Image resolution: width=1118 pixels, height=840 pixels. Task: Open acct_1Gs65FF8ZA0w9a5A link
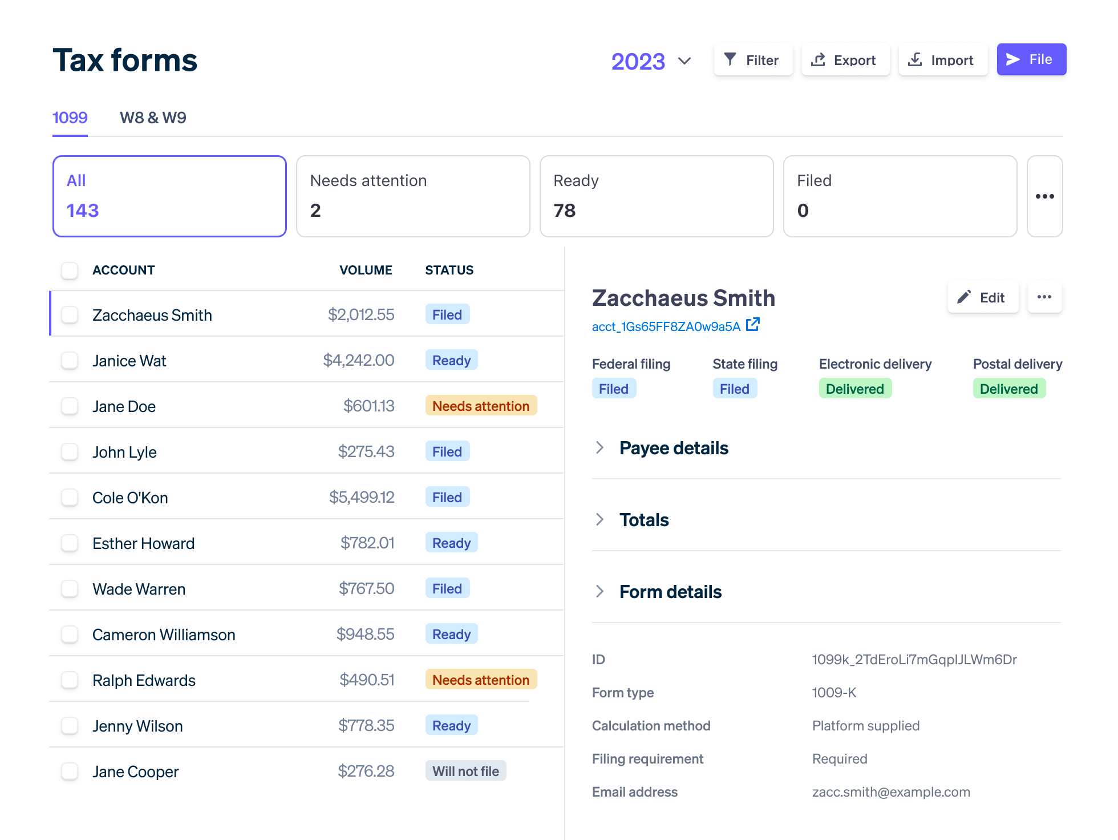[x=666, y=326]
